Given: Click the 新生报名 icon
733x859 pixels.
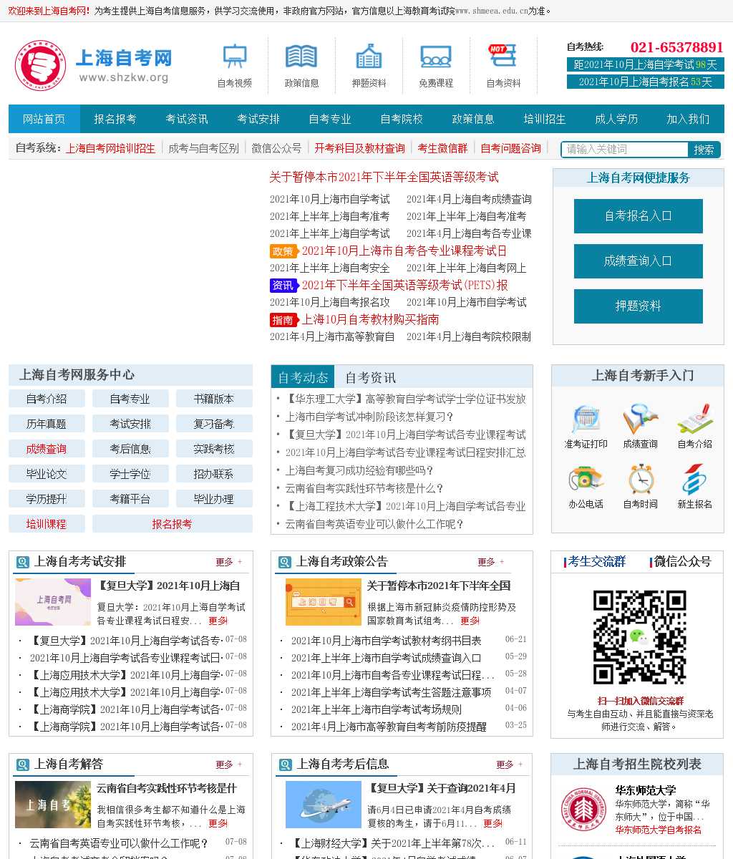Looking at the screenshot, I should [x=694, y=479].
